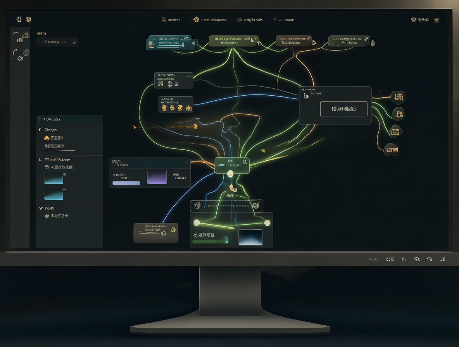Screen dimensions: 459x347
Task: Collapse the panel containing the purple swatch
Action: click(187, 161)
